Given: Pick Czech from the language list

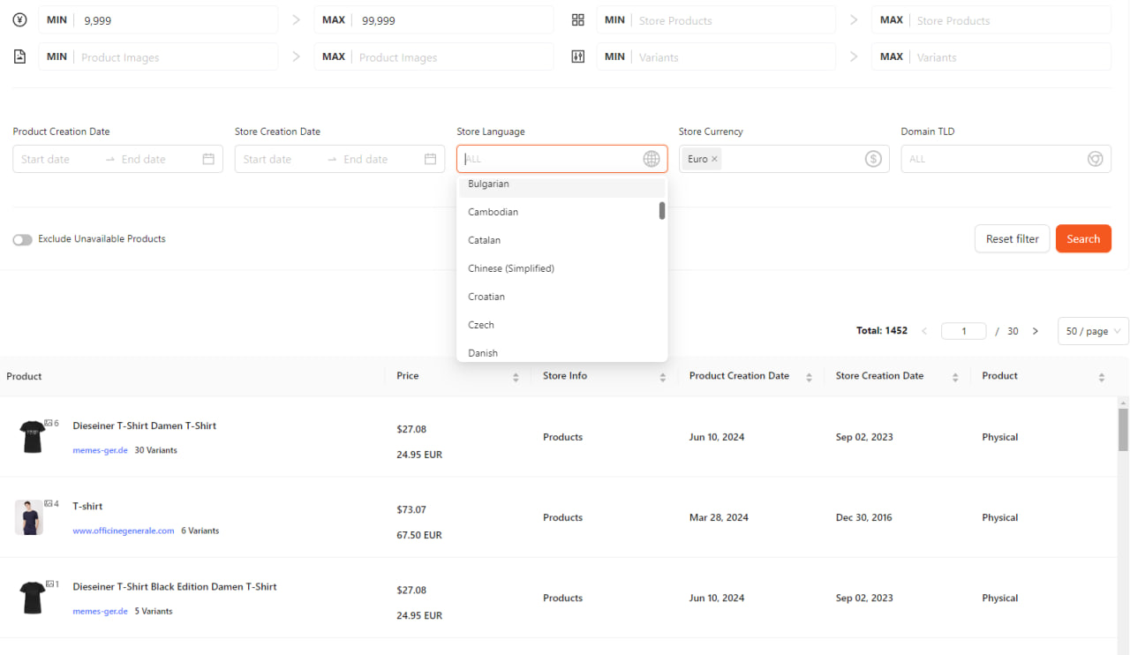Looking at the screenshot, I should tap(561, 325).
